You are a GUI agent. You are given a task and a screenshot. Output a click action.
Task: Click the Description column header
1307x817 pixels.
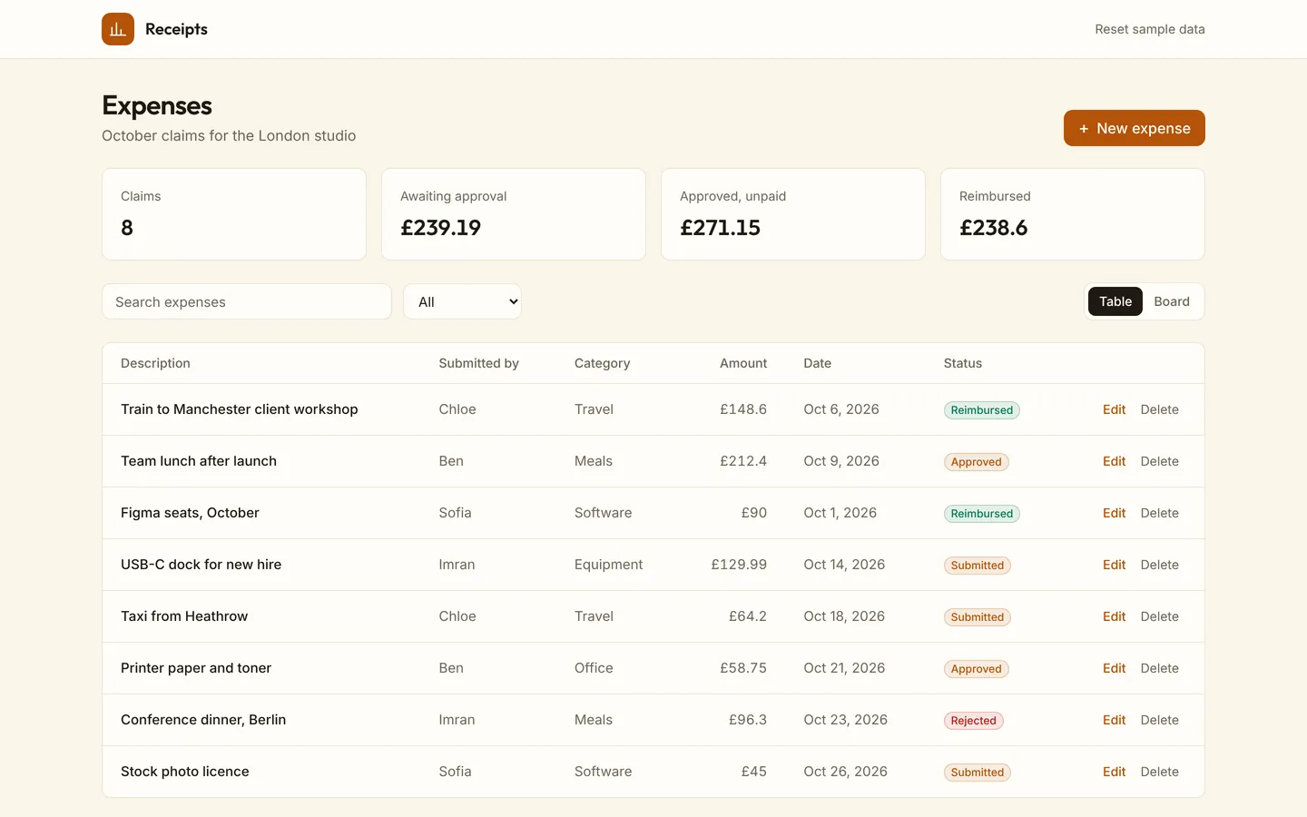coord(155,363)
